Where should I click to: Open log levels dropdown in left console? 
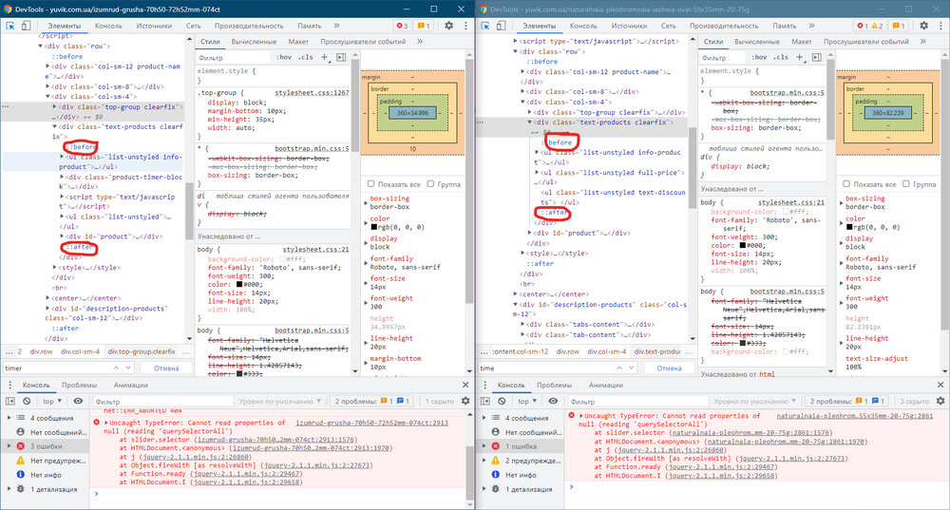(x=279, y=401)
